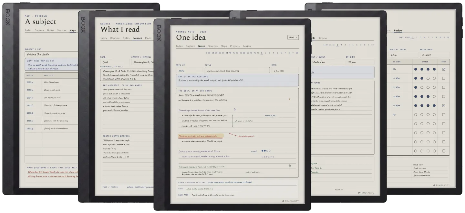Jump to notes 41-50 range on One idea

point(235,53)
